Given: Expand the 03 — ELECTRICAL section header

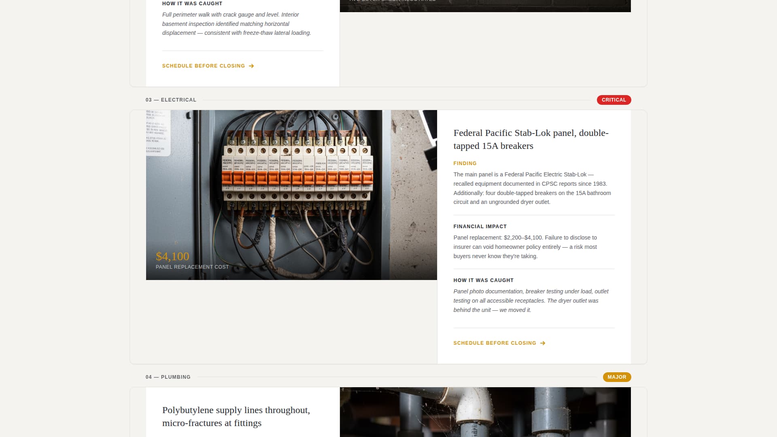Looking at the screenshot, I should point(171,100).
